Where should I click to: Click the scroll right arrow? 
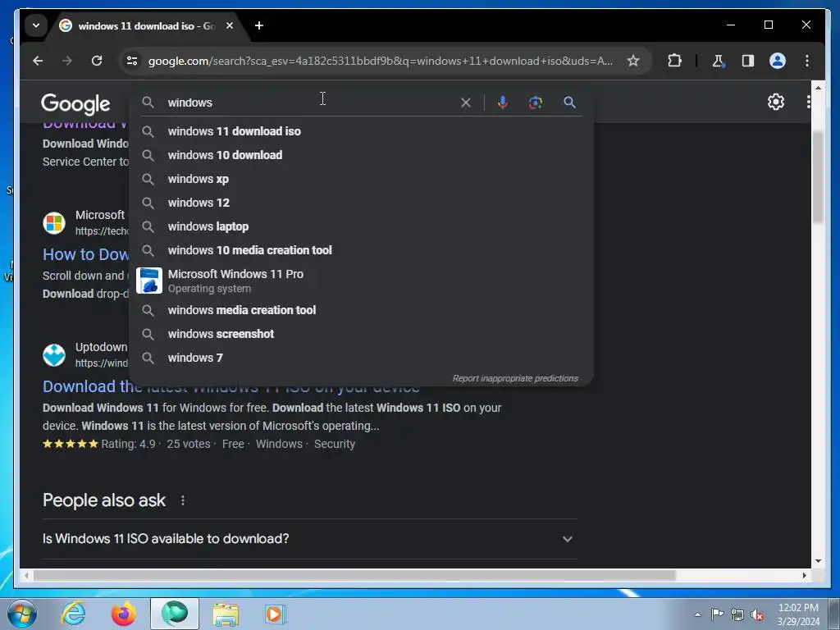[804, 575]
